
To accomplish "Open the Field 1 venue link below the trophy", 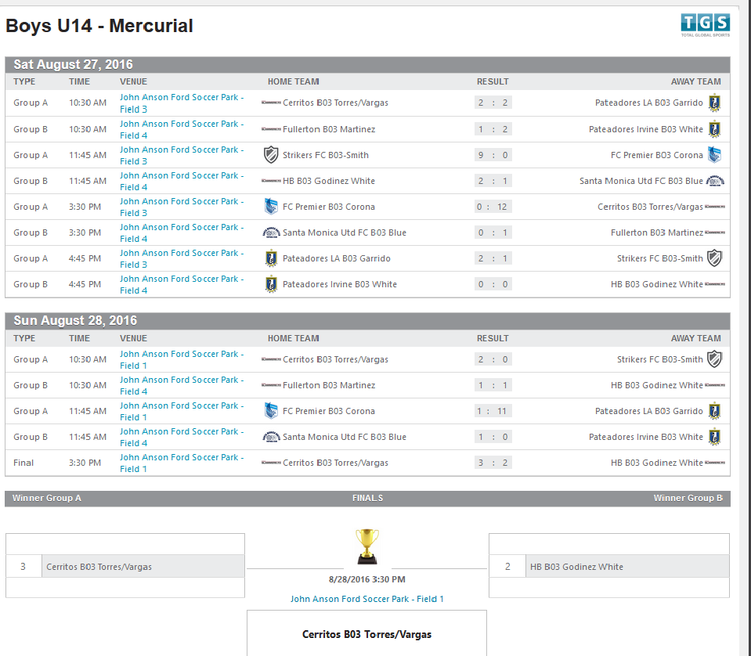I will 366,599.
